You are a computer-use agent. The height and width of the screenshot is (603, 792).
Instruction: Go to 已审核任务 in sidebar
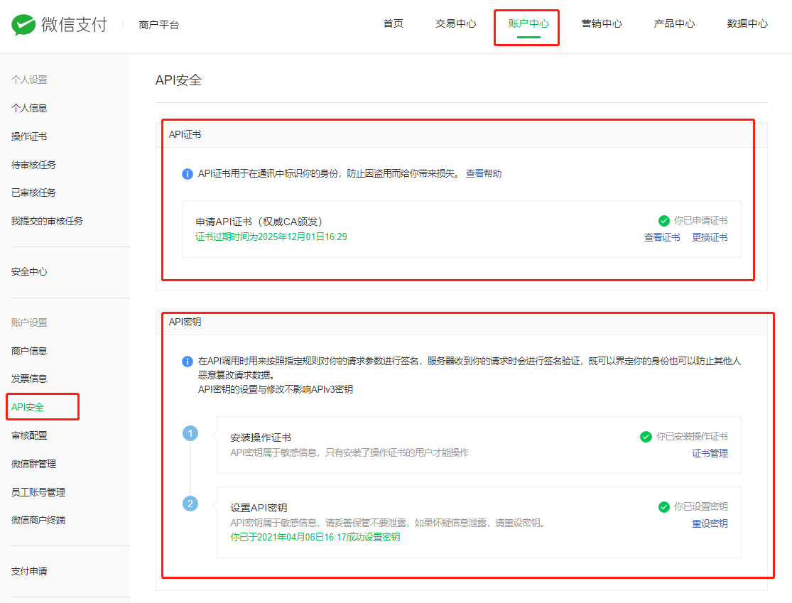pyautogui.click(x=34, y=192)
